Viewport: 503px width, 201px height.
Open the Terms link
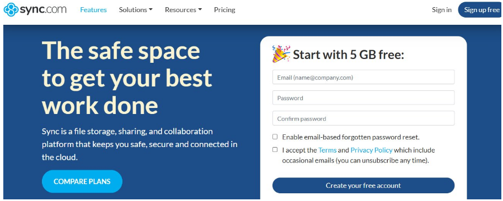327,150
